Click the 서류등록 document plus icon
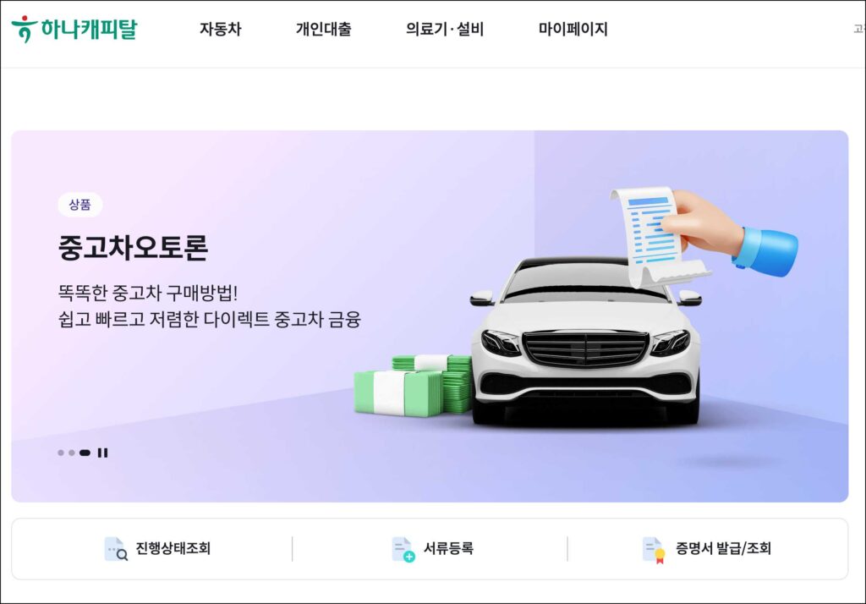This screenshot has height=604, width=866. click(403, 549)
